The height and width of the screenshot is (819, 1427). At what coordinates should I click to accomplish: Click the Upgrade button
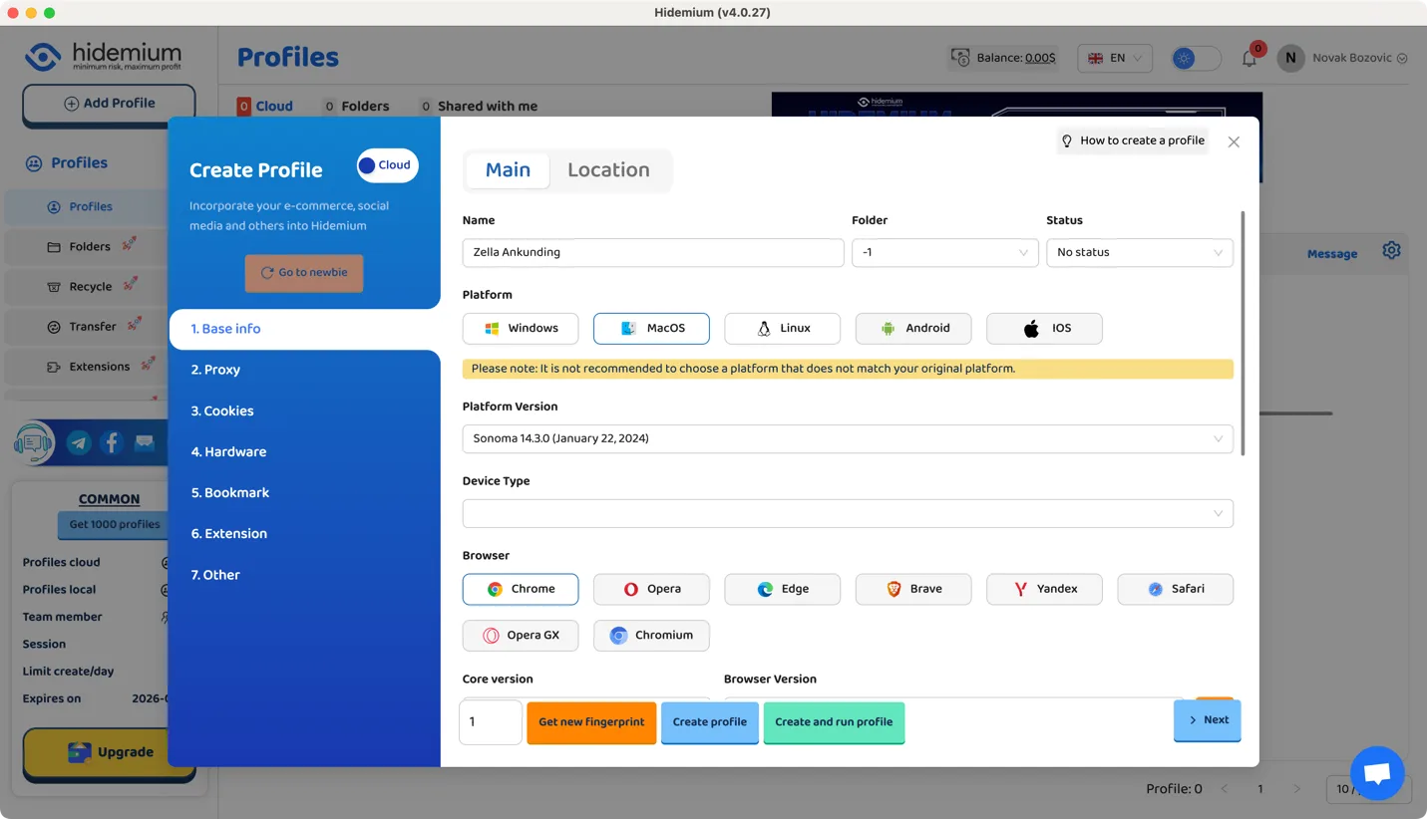pos(109,752)
